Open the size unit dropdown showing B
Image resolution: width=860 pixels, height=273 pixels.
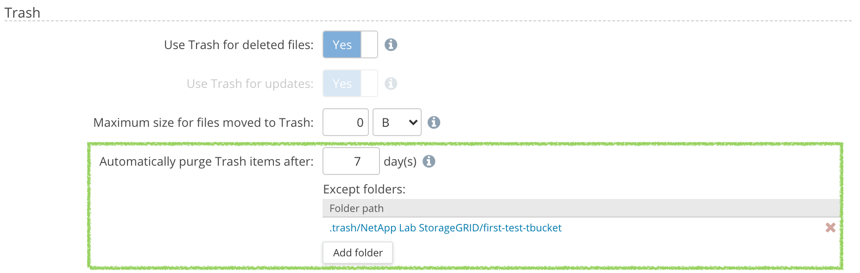(397, 123)
